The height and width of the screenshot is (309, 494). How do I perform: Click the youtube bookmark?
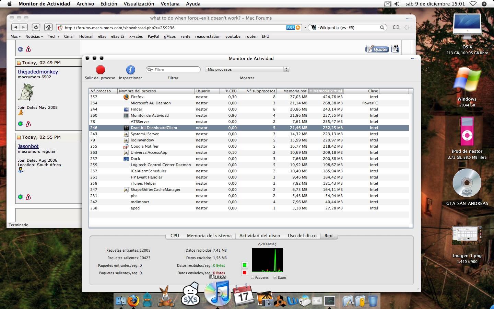point(233,36)
